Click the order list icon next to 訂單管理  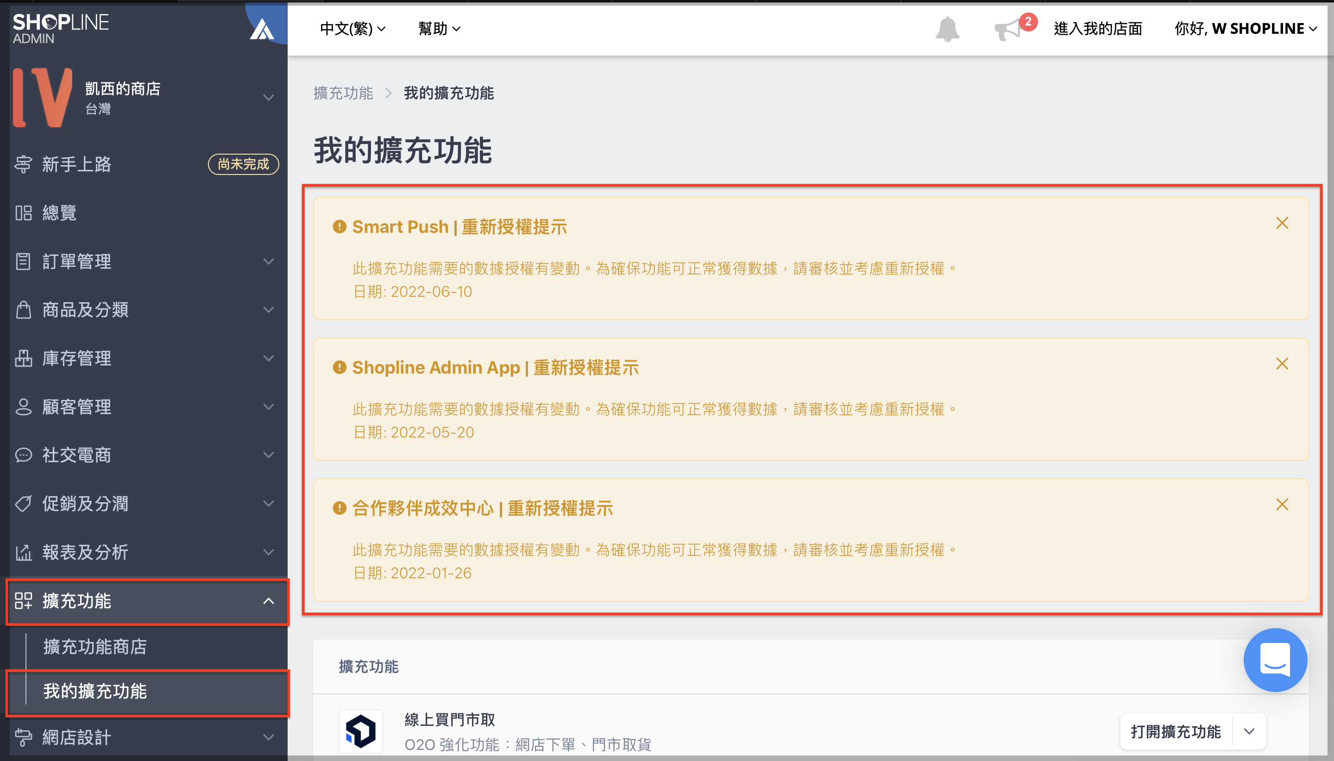click(x=23, y=262)
